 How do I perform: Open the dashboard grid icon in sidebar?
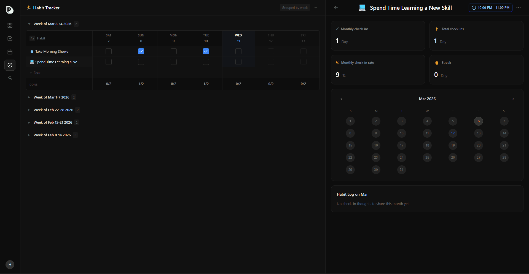click(10, 25)
